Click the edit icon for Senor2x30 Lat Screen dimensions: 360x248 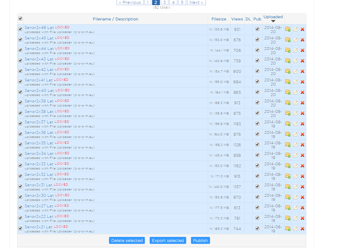[295, 197]
